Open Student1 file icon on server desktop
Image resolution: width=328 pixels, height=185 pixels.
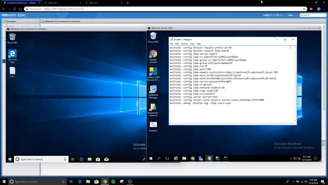click(153, 126)
